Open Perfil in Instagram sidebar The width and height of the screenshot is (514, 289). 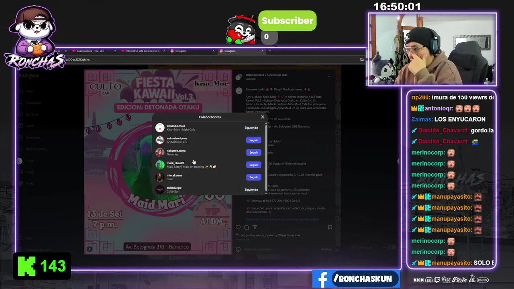[27, 183]
